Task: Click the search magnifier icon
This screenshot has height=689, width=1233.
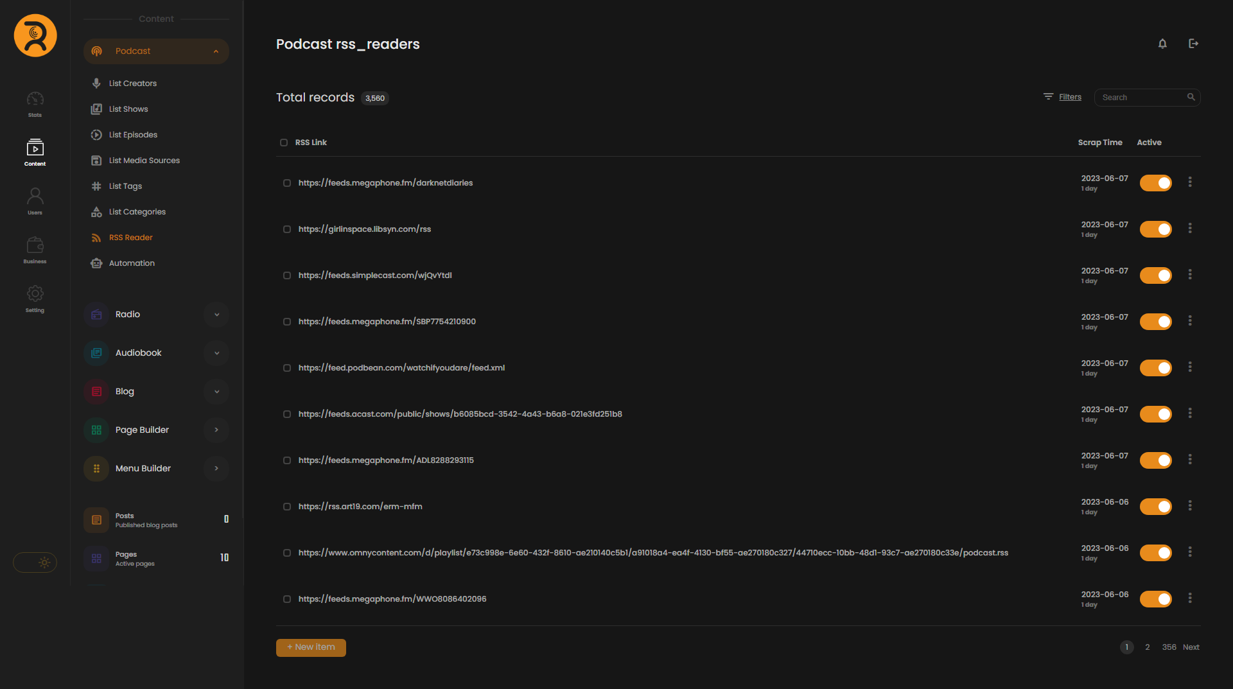Action: [1191, 97]
